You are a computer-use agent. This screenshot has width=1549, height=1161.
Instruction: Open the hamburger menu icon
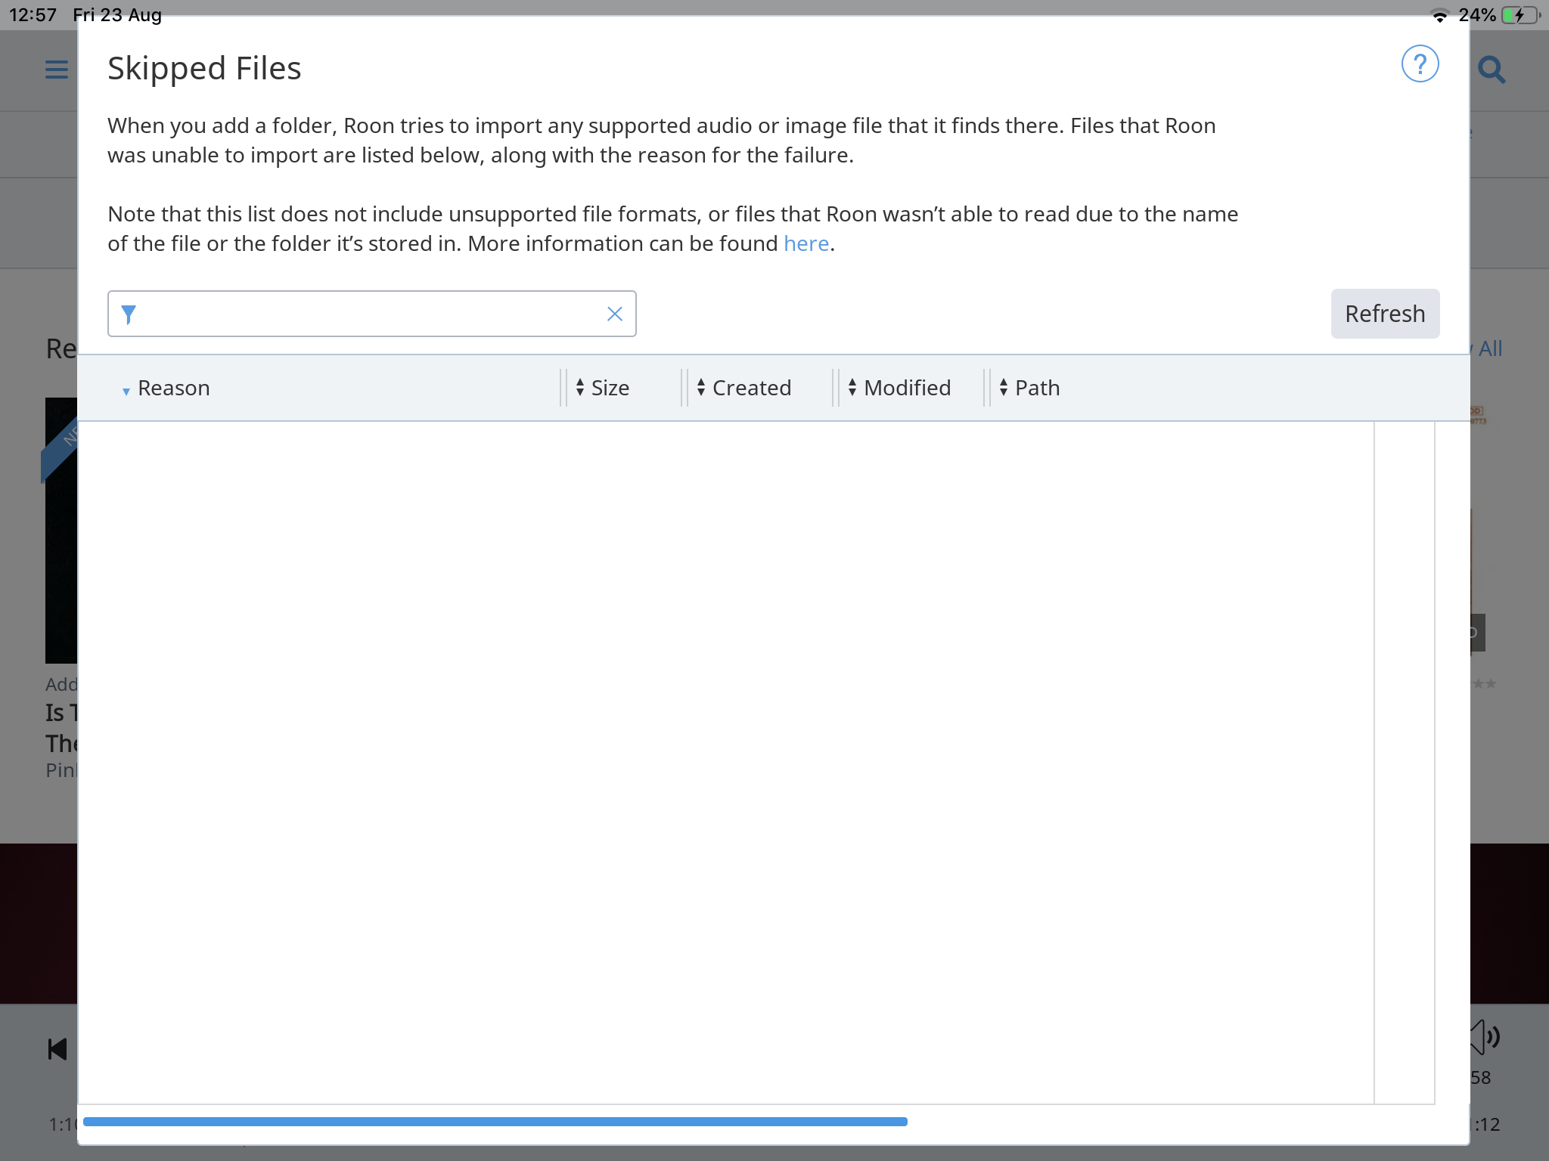click(57, 70)
